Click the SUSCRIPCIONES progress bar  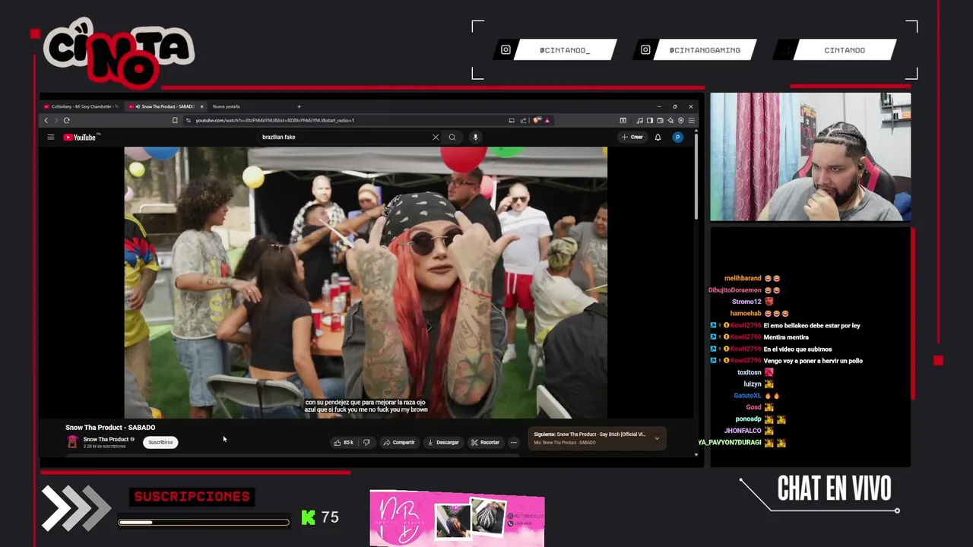[x=204, y=522]
